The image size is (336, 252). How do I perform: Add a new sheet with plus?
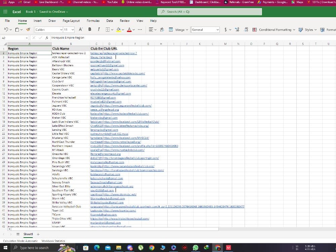38,234
